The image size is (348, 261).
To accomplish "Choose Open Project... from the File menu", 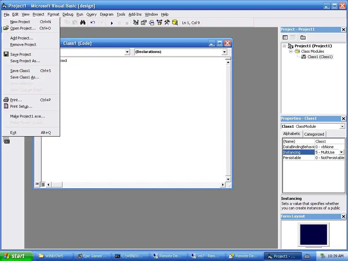I will 31,28.
